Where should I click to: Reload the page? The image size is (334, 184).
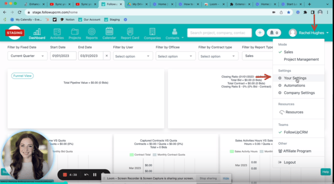(19, 12)
